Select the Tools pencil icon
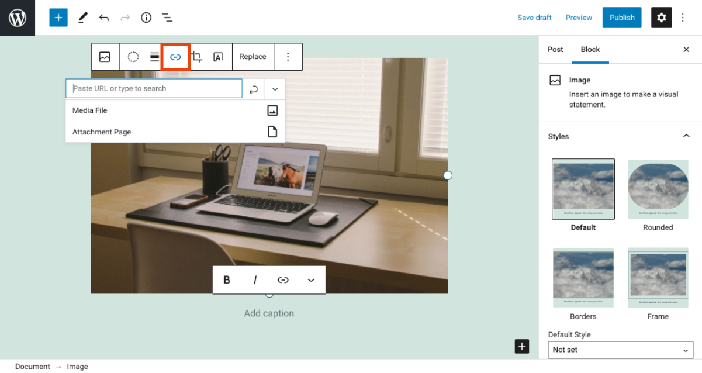 coord(82,18)
